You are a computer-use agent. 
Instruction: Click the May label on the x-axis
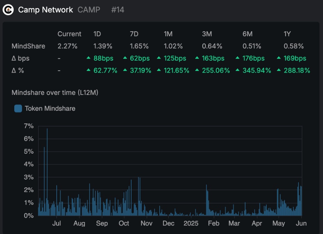[279, 223]
